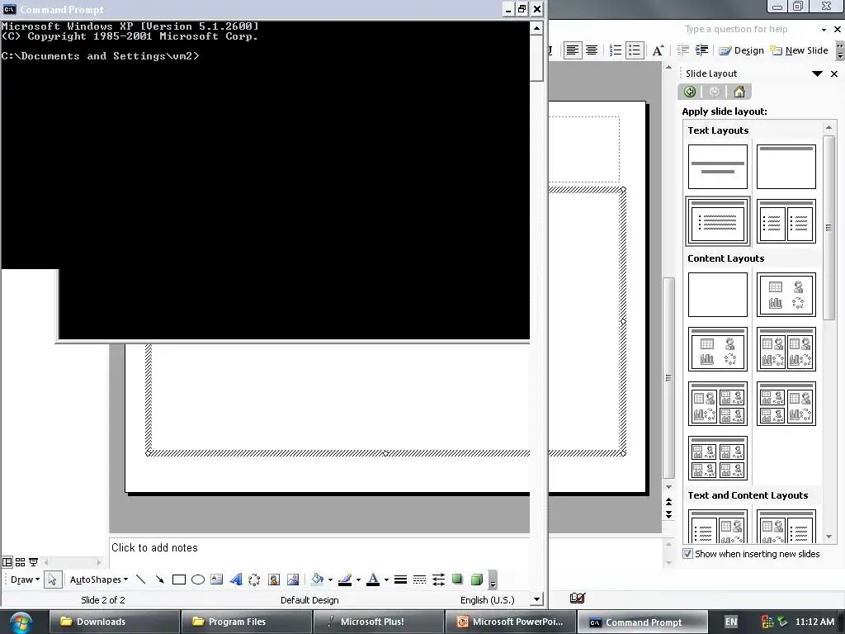Switch to Slide Sorter view

pos(20,561)
